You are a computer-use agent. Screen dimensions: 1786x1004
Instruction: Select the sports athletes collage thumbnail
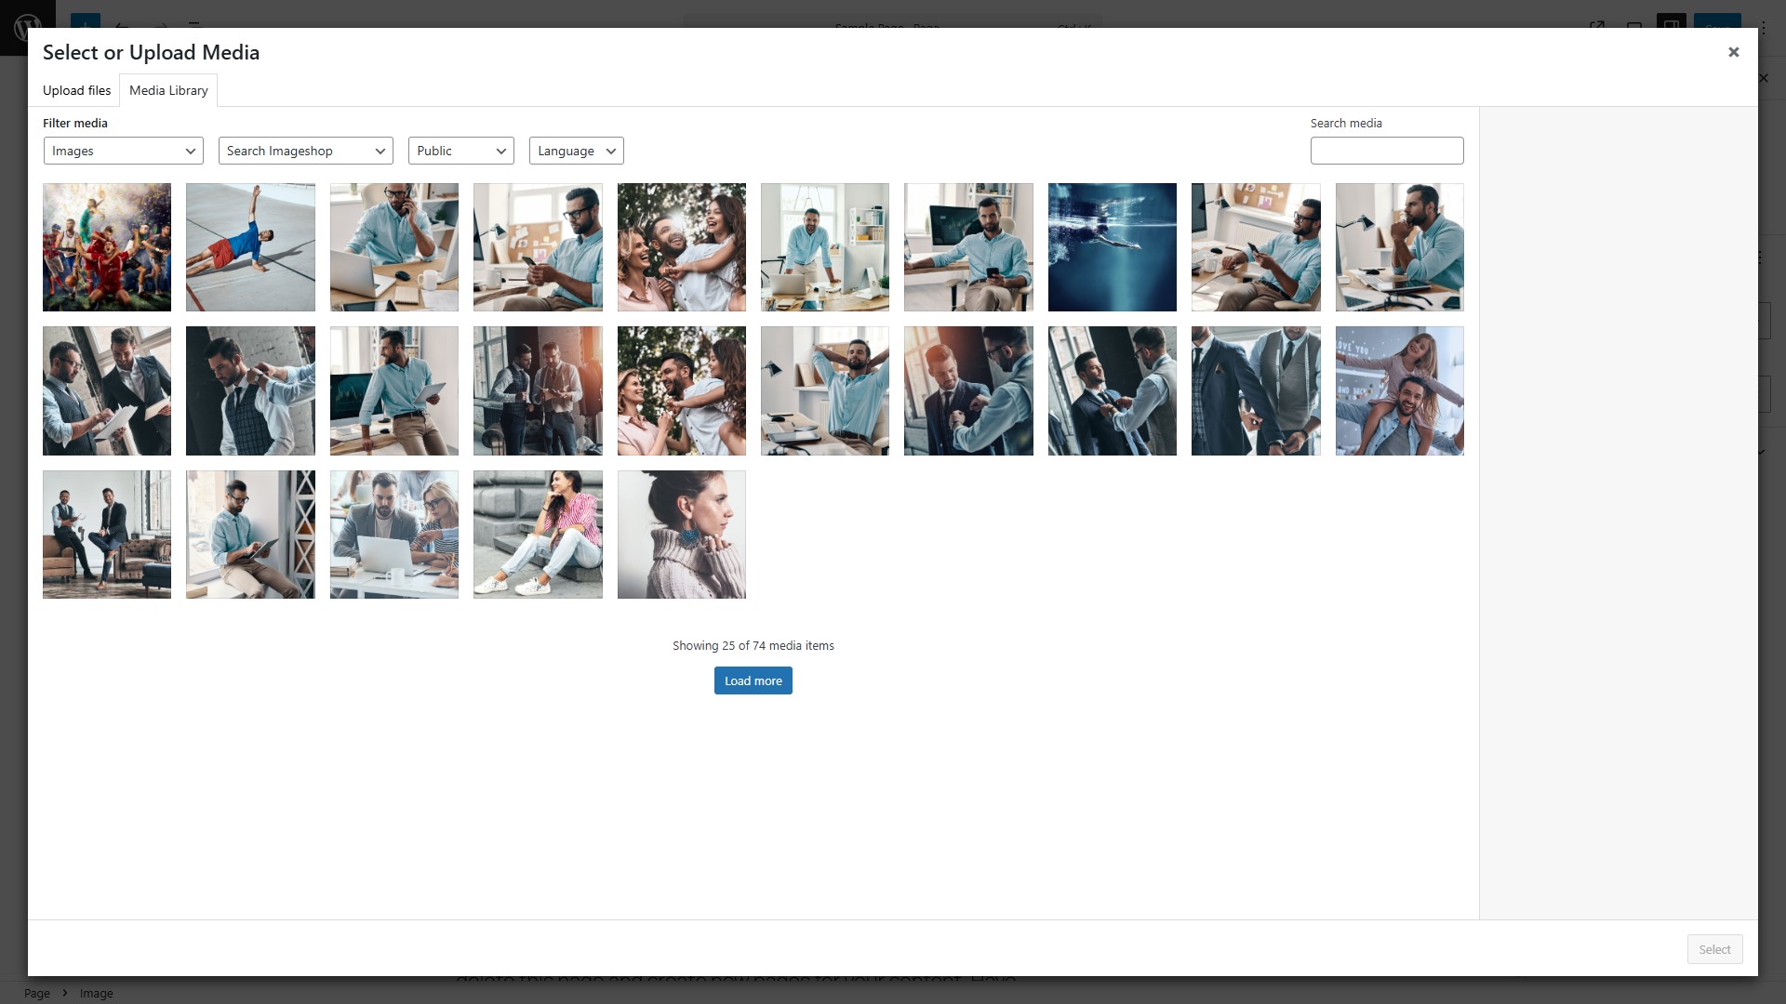coord(107,247)
